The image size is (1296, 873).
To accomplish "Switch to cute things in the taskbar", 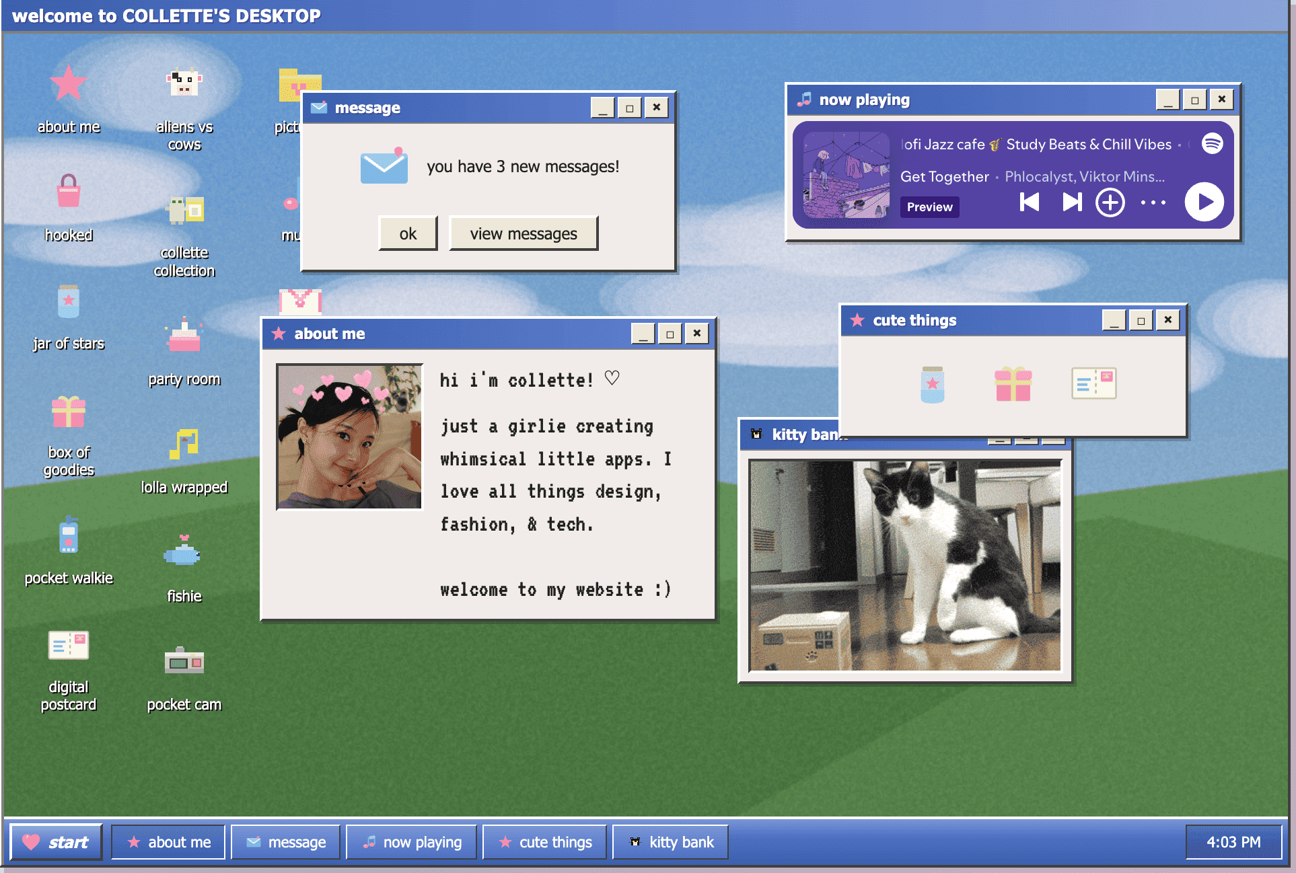I will tap(544, 842).
